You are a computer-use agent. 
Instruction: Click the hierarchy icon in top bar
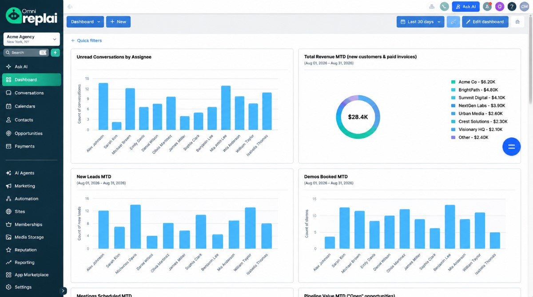432,7
